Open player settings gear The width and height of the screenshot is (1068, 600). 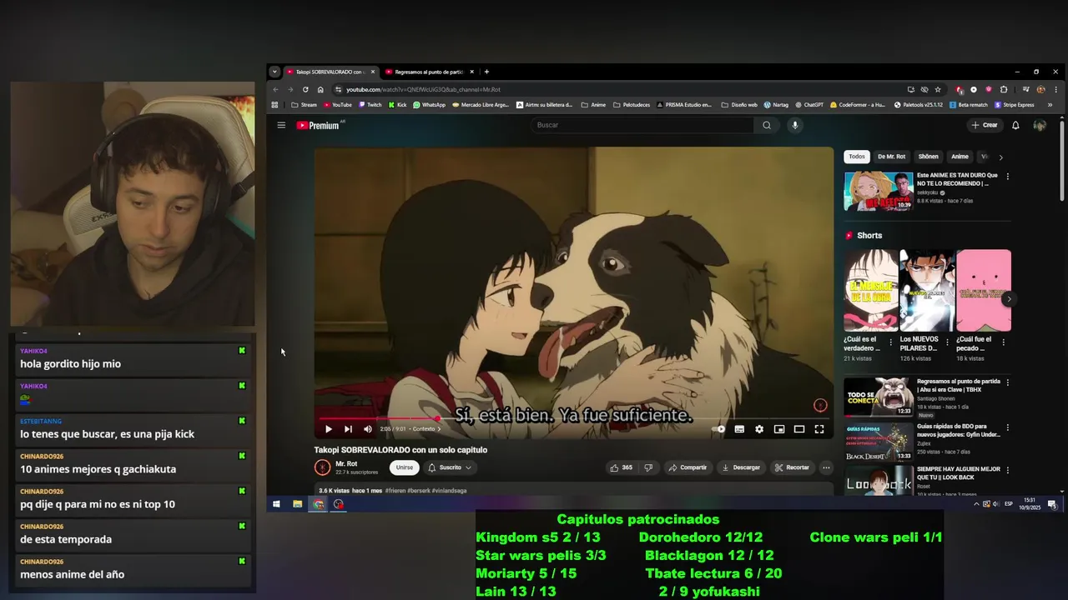click(x=759, y=429)
